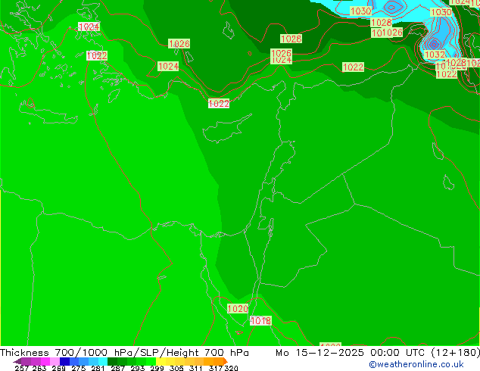Click the top-left 1024 pressure label
Screen dimensions: 480x371
tap(89, 27)
